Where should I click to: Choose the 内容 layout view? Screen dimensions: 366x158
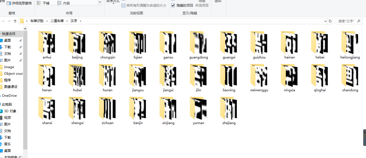64,3
